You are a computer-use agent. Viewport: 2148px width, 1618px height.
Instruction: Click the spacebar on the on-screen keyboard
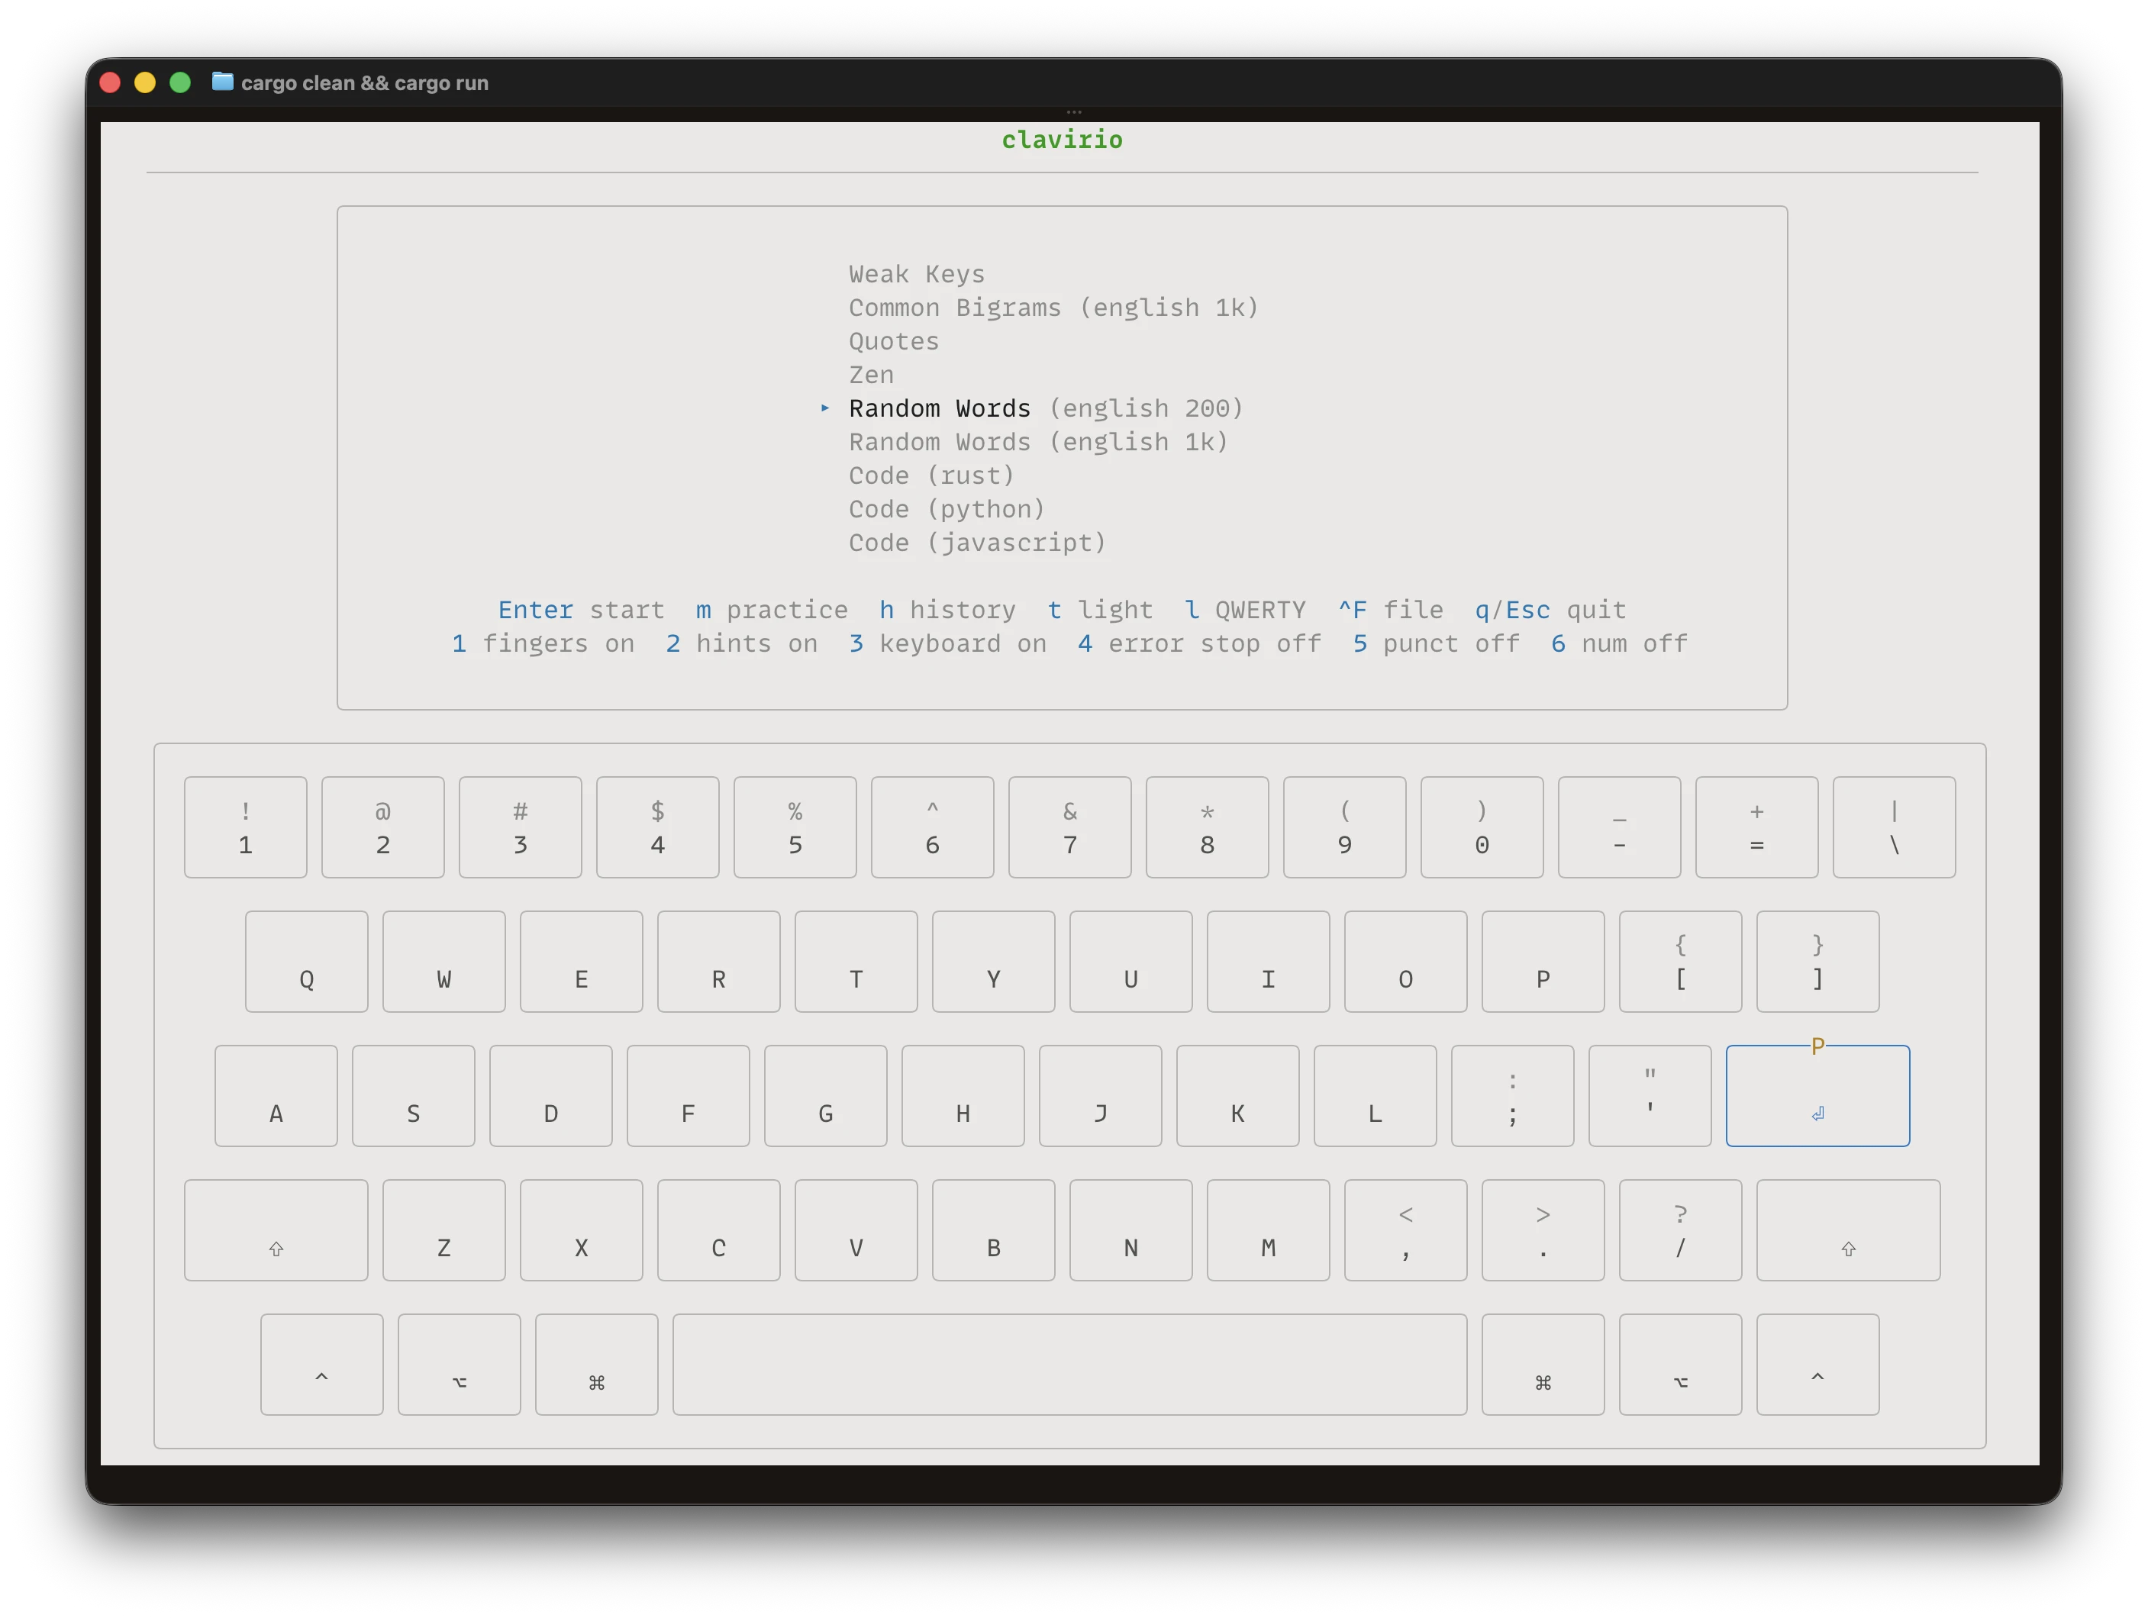point(1069,1365)
